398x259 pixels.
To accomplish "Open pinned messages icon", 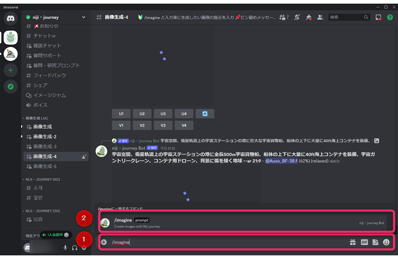I will (308, 17).
